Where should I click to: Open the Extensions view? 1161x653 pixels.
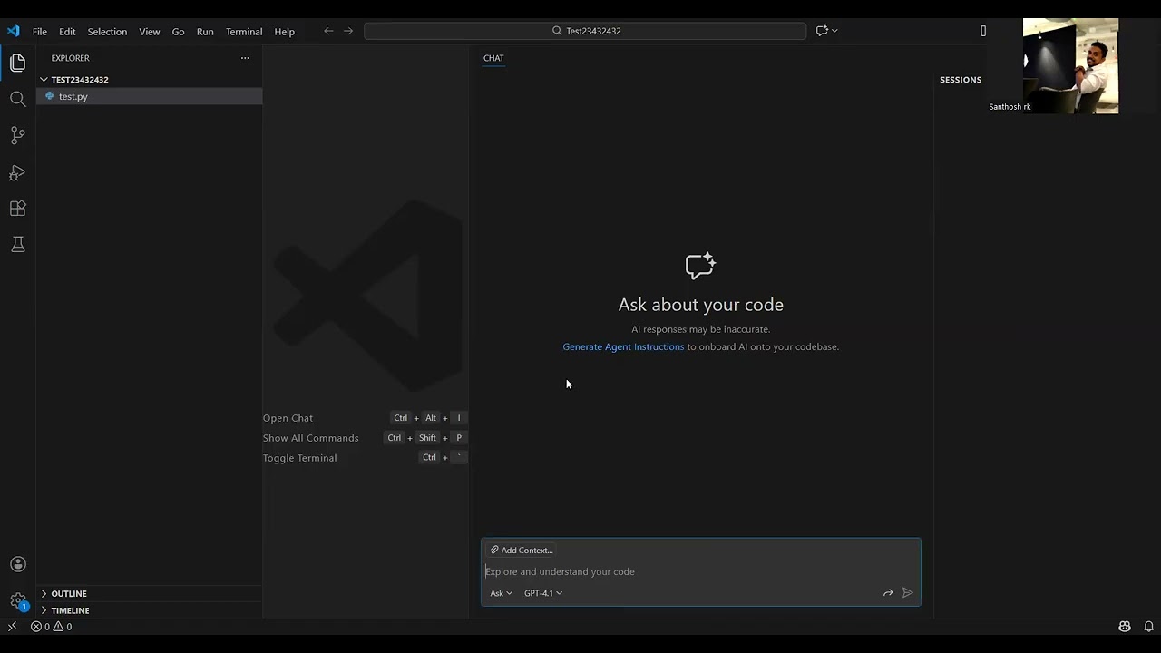(17, 208)
